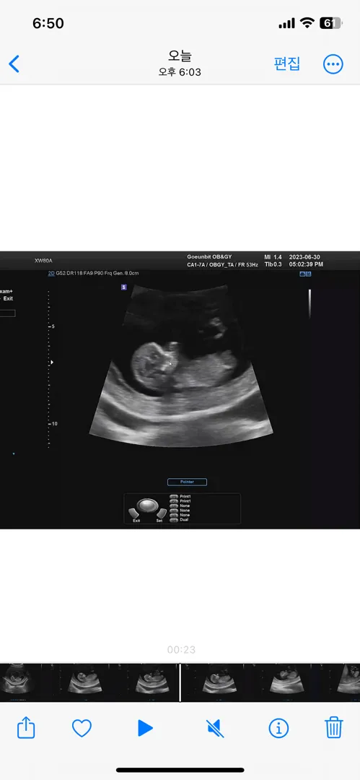
Task: Tap the 00:23 timestamp label
Action: pos(181,650)
